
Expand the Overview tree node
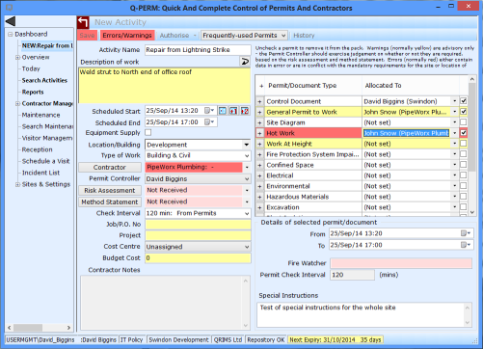point(17,58)
